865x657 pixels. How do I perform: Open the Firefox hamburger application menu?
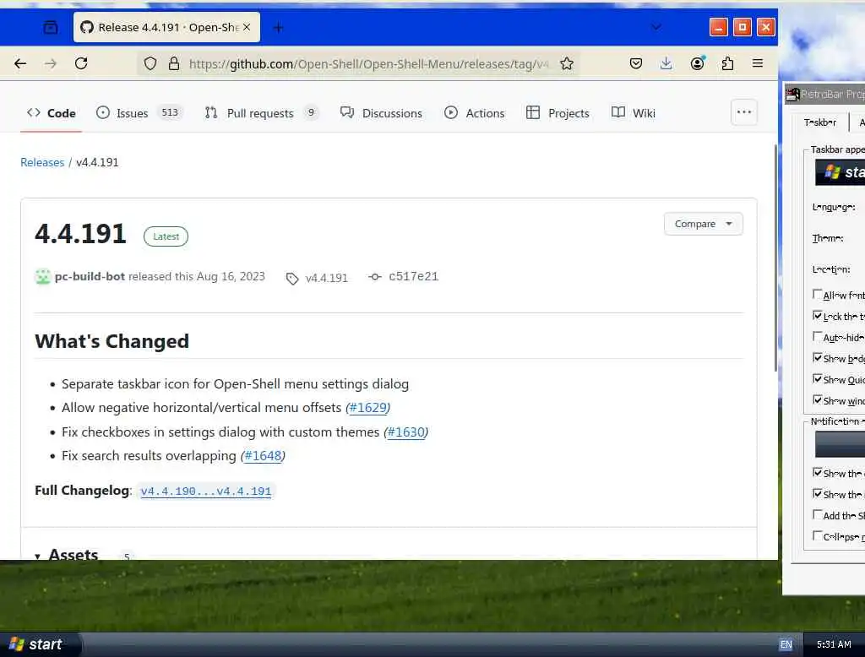point(758,63)
